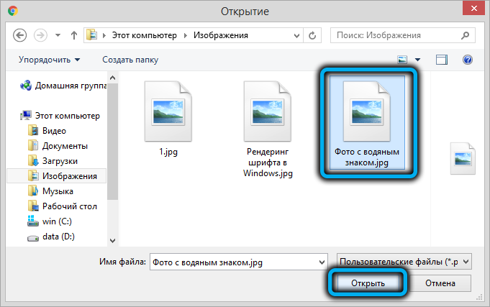The image size is (490, 307).
Task: Click 'Создать папку' button
Action: tap(130, 60)
